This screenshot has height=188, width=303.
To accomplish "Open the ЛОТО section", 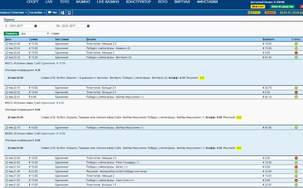I will 162,2.
